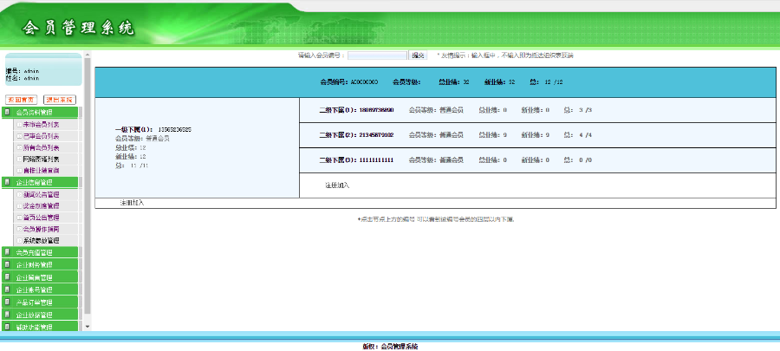
Task: Click the small icon before 已审会员列表
Action: 19,136
